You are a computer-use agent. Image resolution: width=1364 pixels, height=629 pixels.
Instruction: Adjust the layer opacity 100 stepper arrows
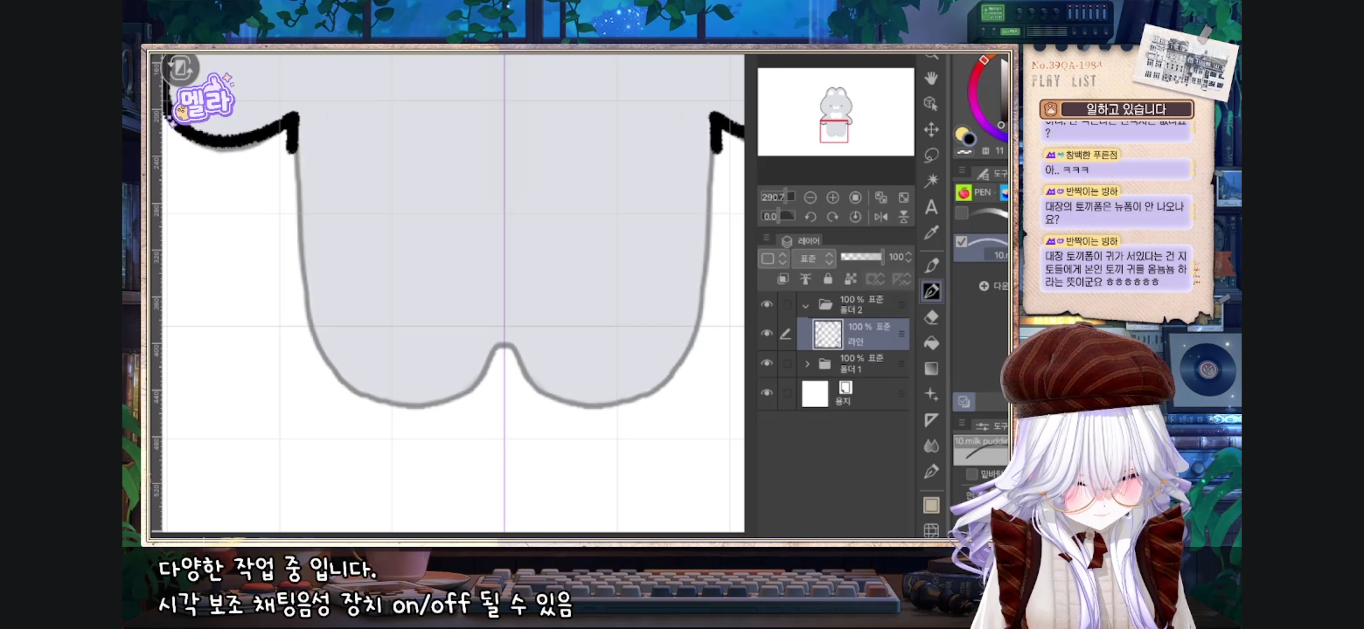(908, 257)
